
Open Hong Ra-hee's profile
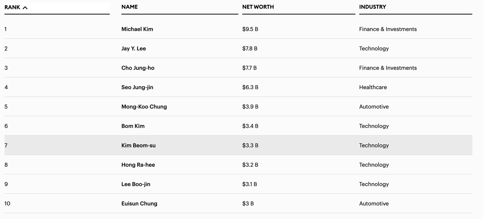tap(138, 165)
